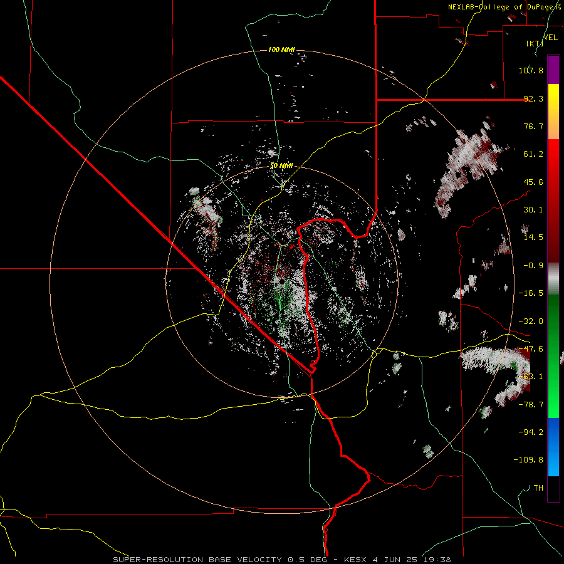Click the [KT] units label

[x=535, y=43]
